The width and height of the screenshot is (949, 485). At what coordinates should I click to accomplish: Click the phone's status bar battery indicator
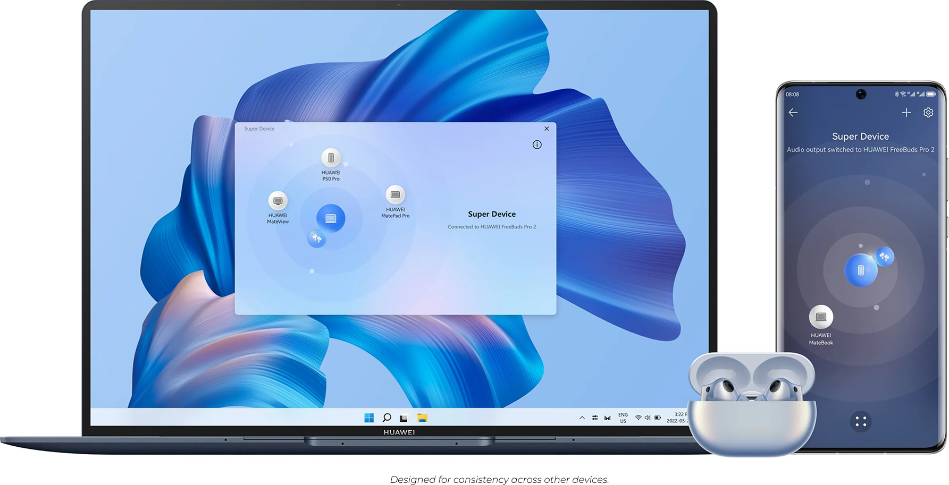click(931, 94)
